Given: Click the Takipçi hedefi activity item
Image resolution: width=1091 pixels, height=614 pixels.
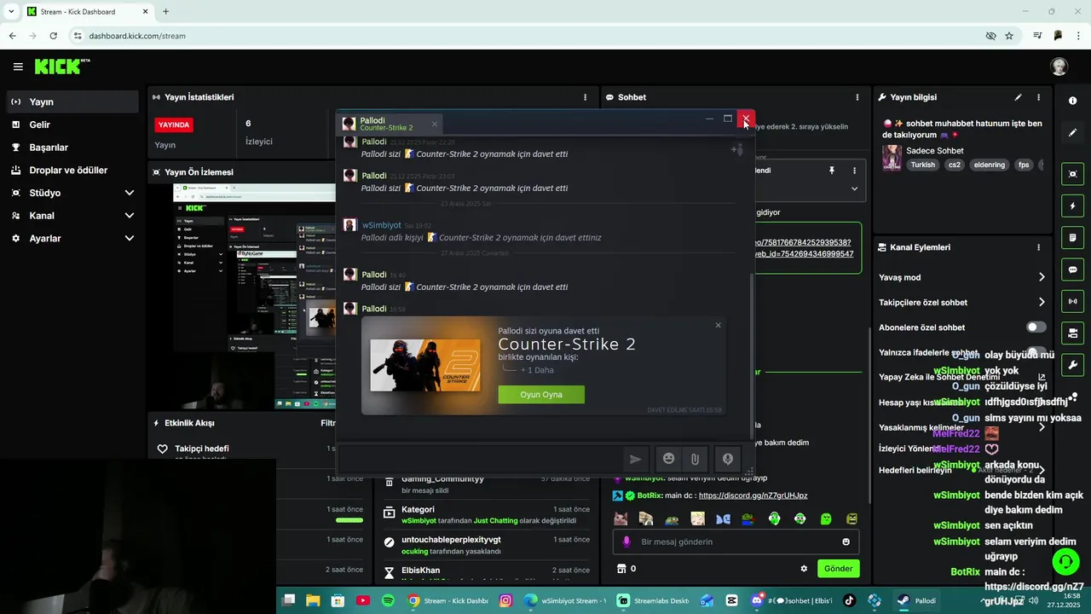Looking at the screenshot, I should click(202, 449).
